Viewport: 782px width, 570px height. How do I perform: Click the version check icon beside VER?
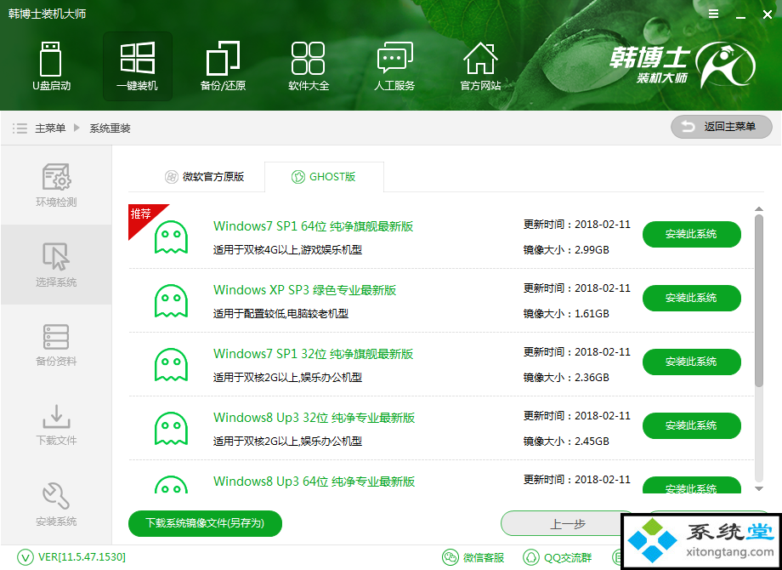coord(25,557)
